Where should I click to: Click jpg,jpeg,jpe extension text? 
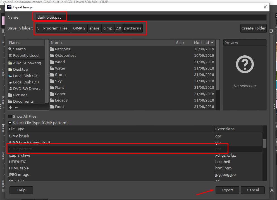coord(225,174)
